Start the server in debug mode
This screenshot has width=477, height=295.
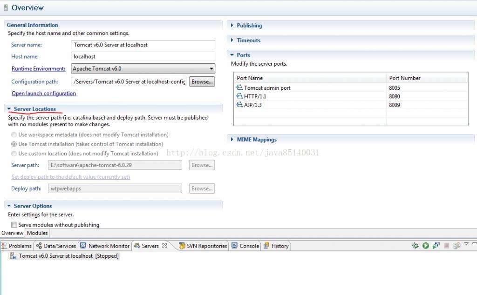pos(415,246)
